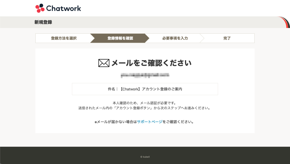
Task: Select the red petal in the Chatwork logo
Action: [37, 7]
